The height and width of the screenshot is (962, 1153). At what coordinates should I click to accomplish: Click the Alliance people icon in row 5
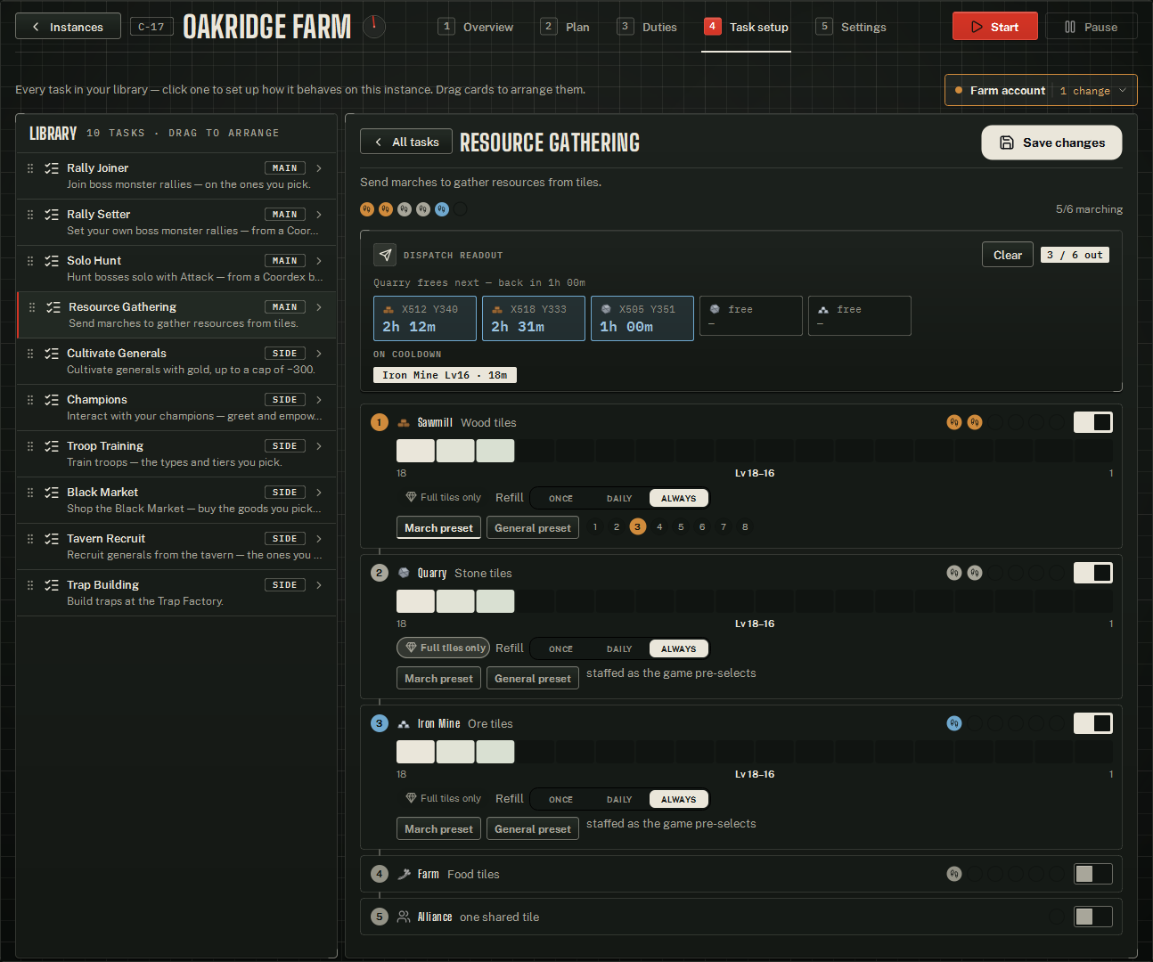pyautogui.click(x=404, y=917)
